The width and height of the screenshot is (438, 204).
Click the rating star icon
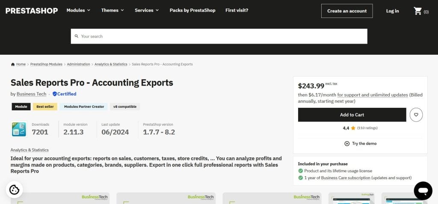(x=353, y=128)
